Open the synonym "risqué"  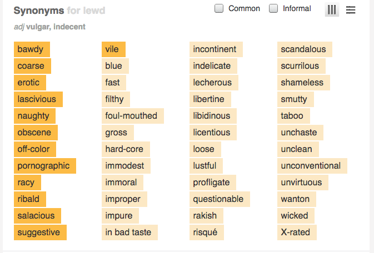(x=206, y=232)
